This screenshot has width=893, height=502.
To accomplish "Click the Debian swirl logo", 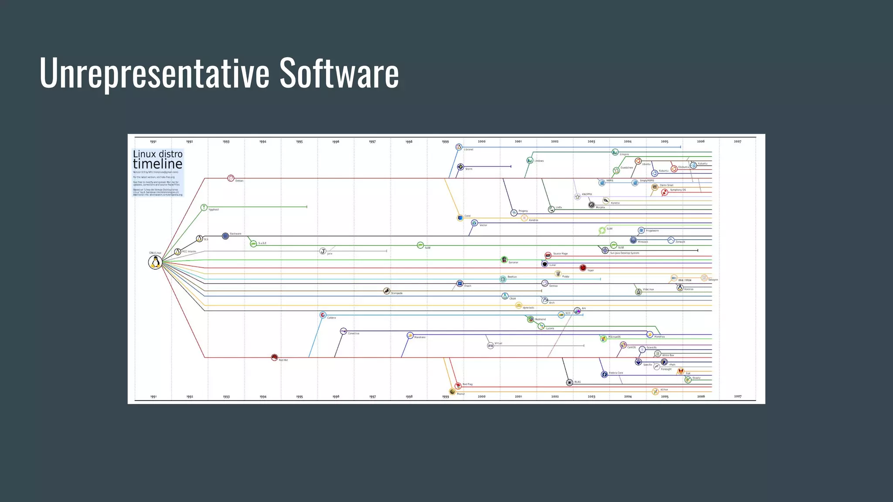I will 231,178.
